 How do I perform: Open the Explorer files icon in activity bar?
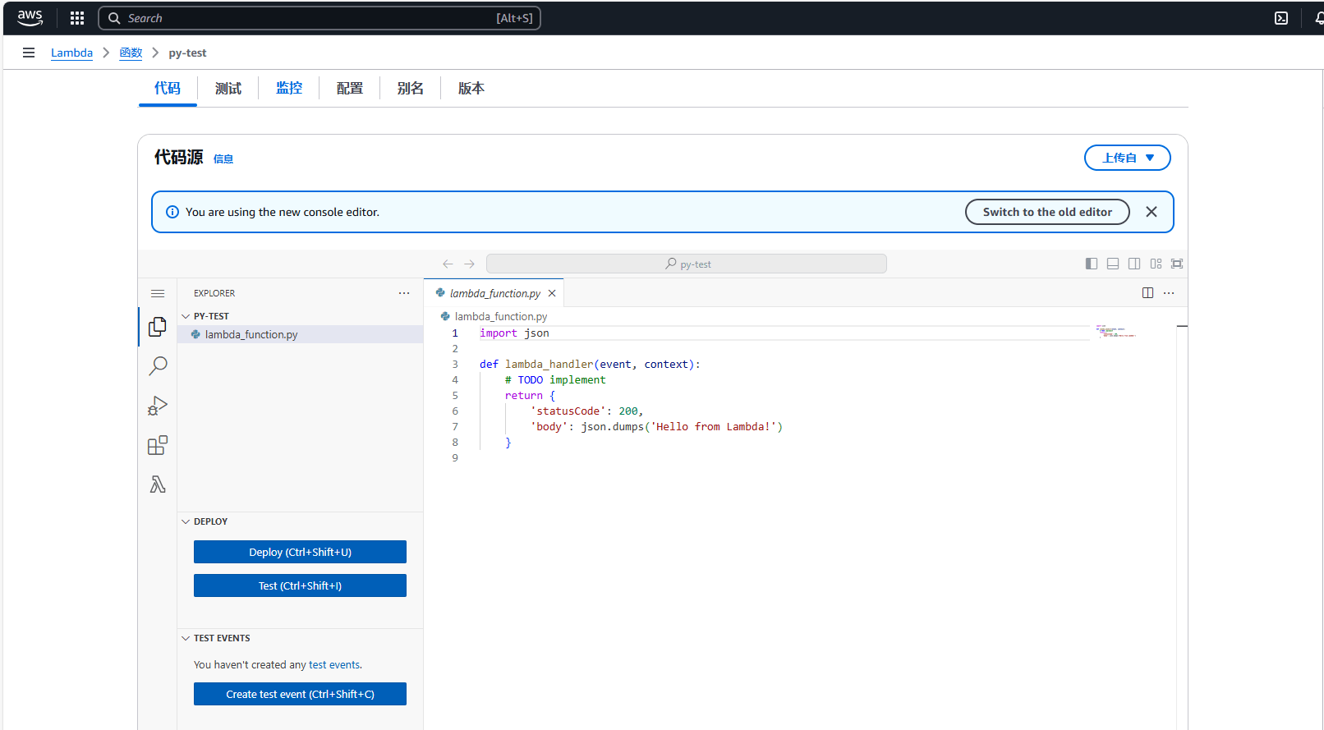[x=158, y=327]
